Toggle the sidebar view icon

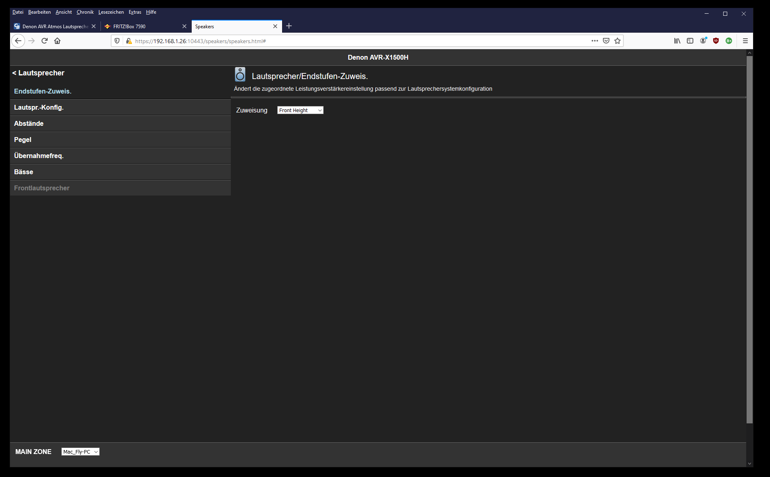coord(690,41)
